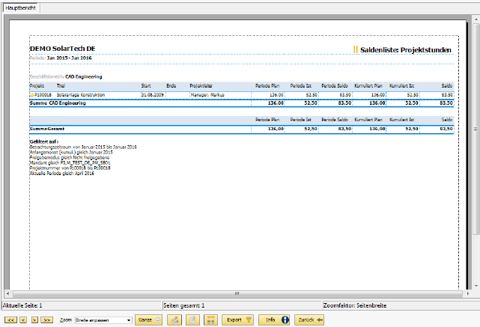Click the horizontal scrollbar right arrow

[x=467, y=292]
